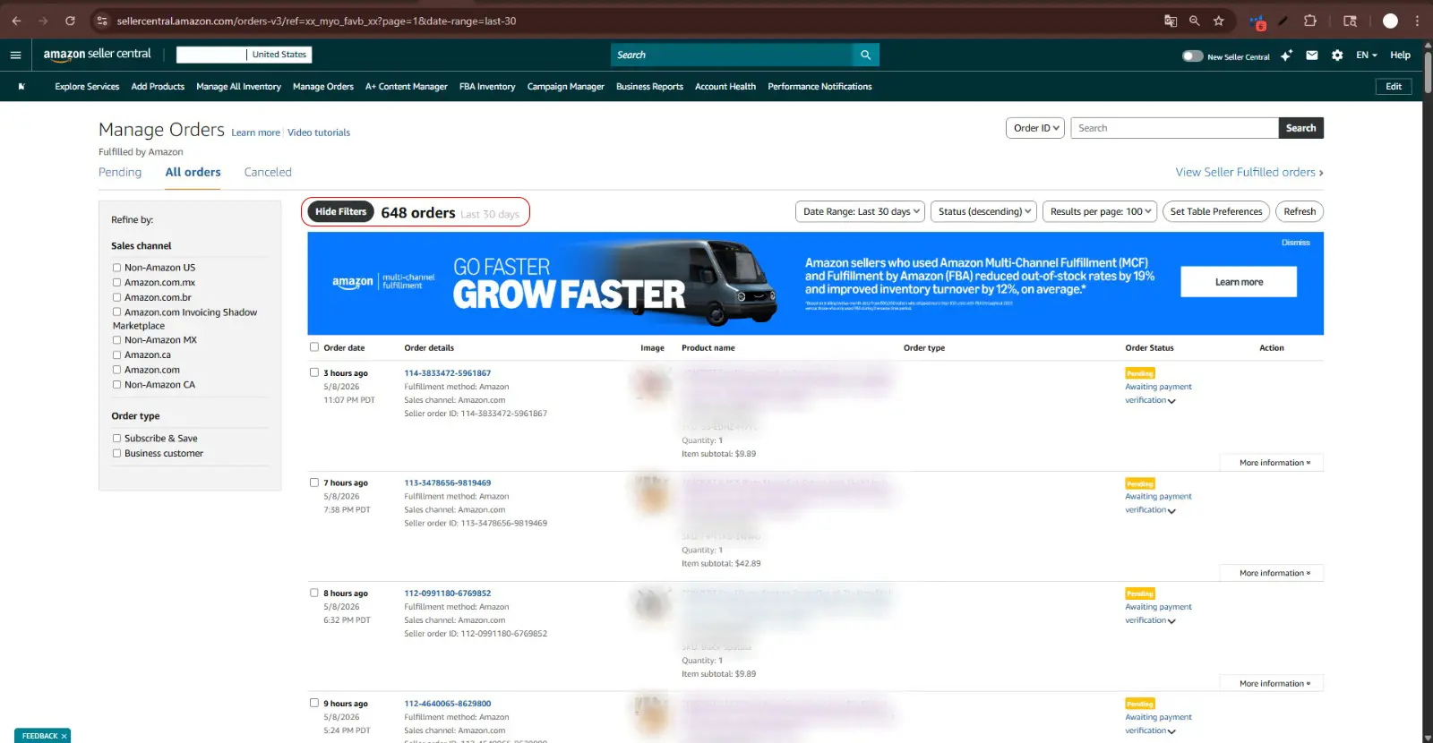Select the checkbox for the 7 hours ago order
This screenshot has height=743, width=1433.
314,483
